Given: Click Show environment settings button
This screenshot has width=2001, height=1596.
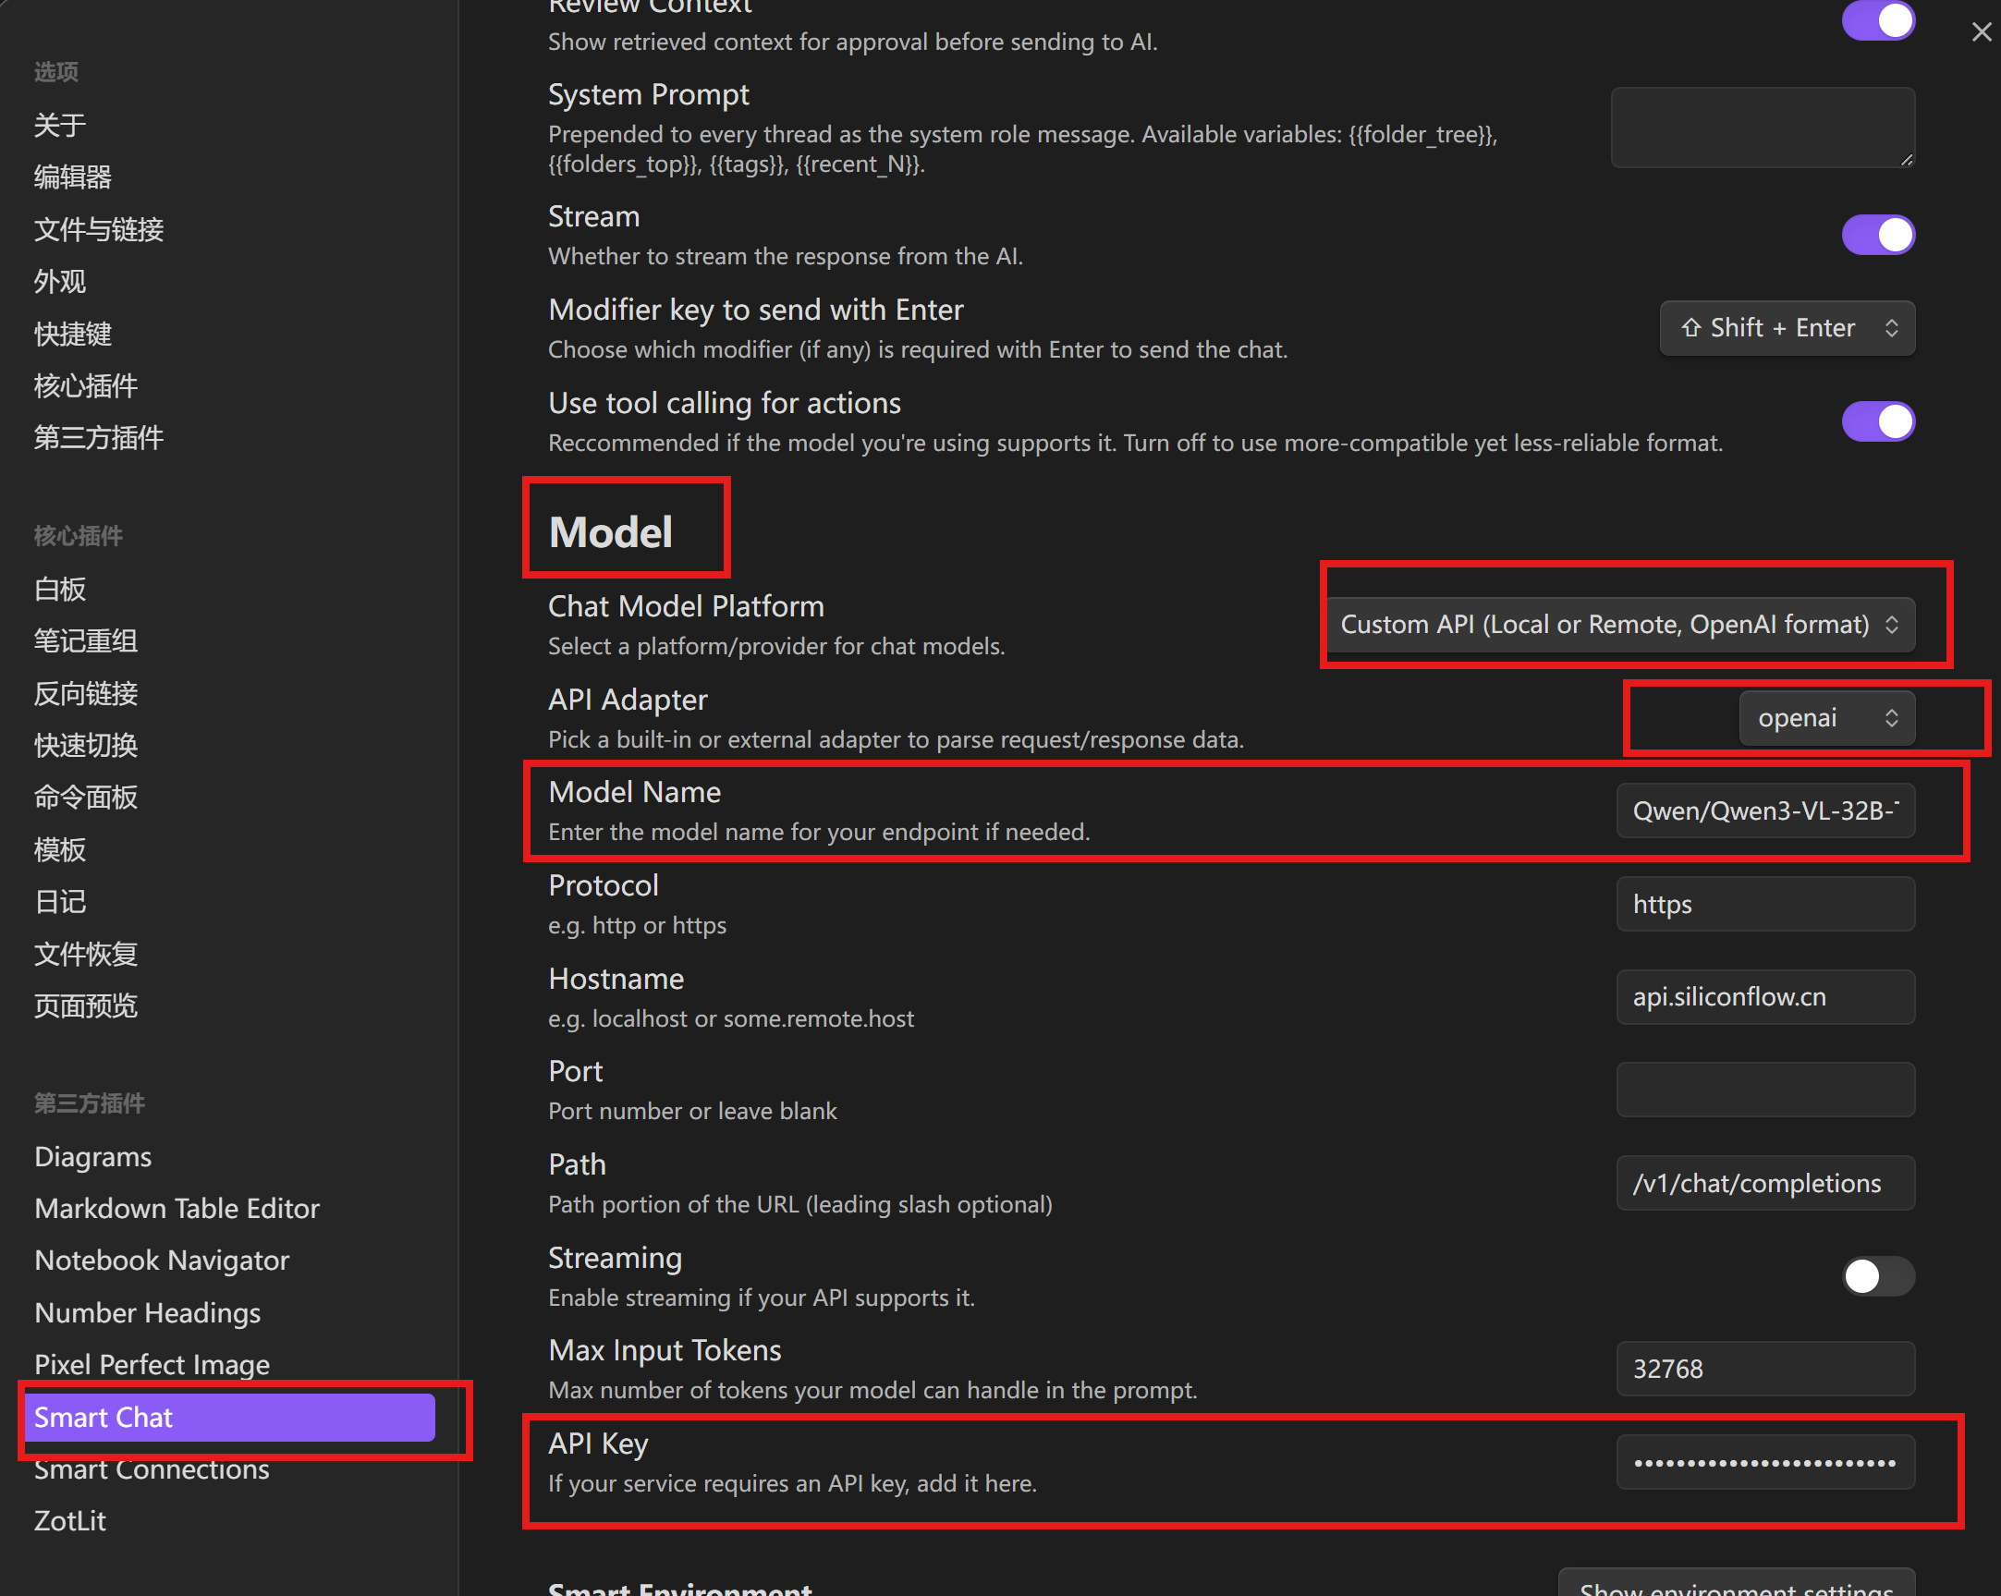Looking at the screenshot, I should [x=1736, y=1585].
